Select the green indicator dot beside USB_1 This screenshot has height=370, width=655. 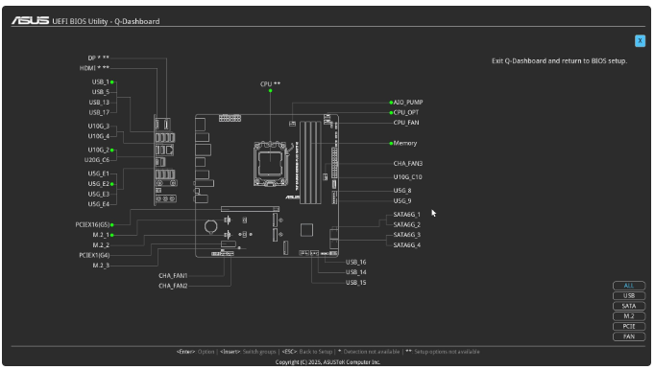coord(112,82)
